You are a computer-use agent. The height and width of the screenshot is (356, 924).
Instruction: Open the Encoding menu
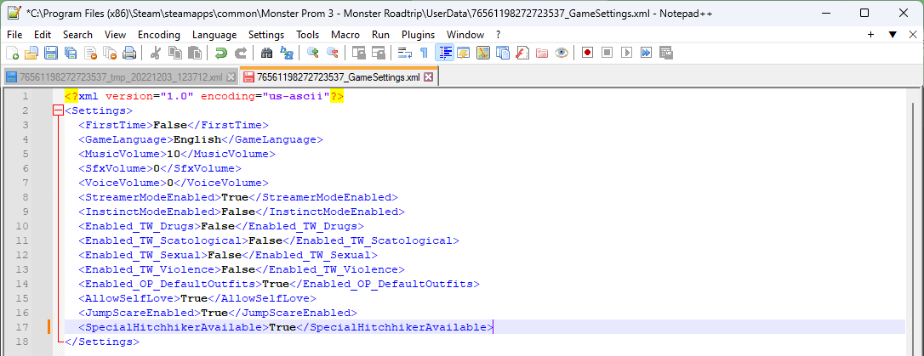159,35
